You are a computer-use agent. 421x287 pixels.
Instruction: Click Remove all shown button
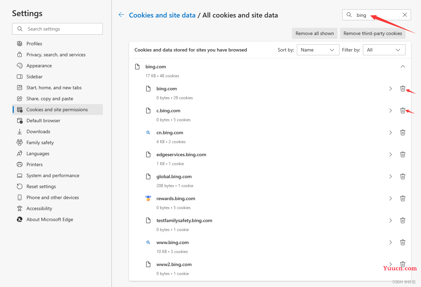click(x=315, y=33)
